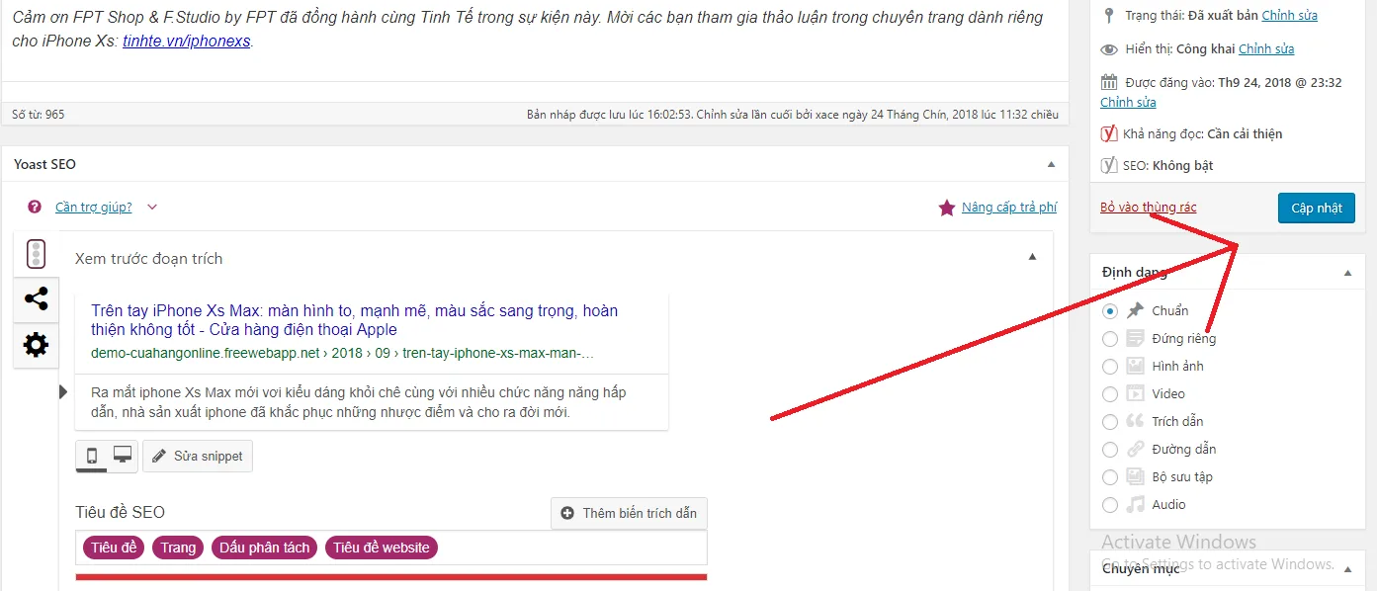Click the green snippet URL demo-cuahangonline.freewebapp.net
The height and width of the screenshot is (591, 1377).
pyautogui.click(x=342, y=353)
